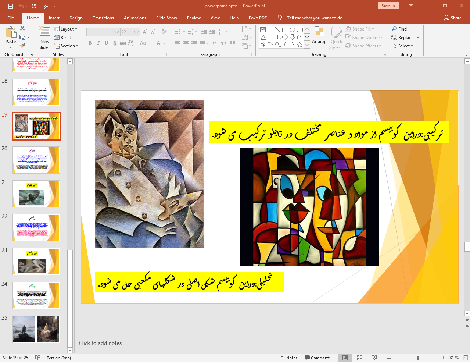470x362 pixels.
Task: Save the presentation using the floppy icon
Action: 10,6
